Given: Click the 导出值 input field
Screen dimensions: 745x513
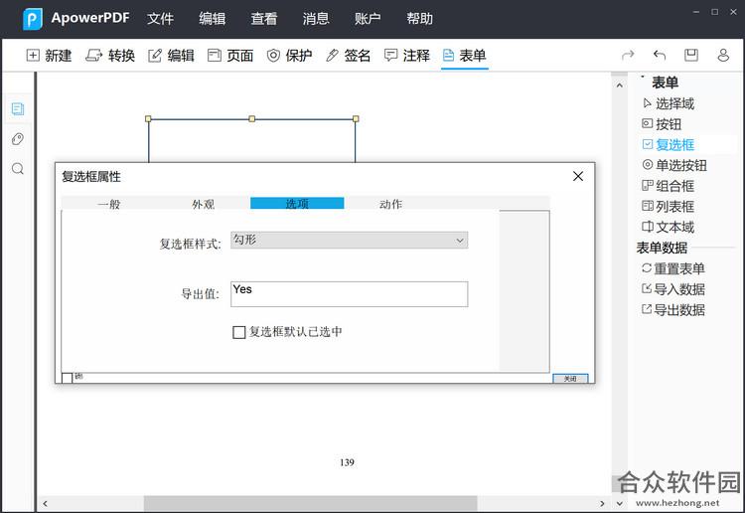Looking at the screenshot, I should click(x=350, y=294).
